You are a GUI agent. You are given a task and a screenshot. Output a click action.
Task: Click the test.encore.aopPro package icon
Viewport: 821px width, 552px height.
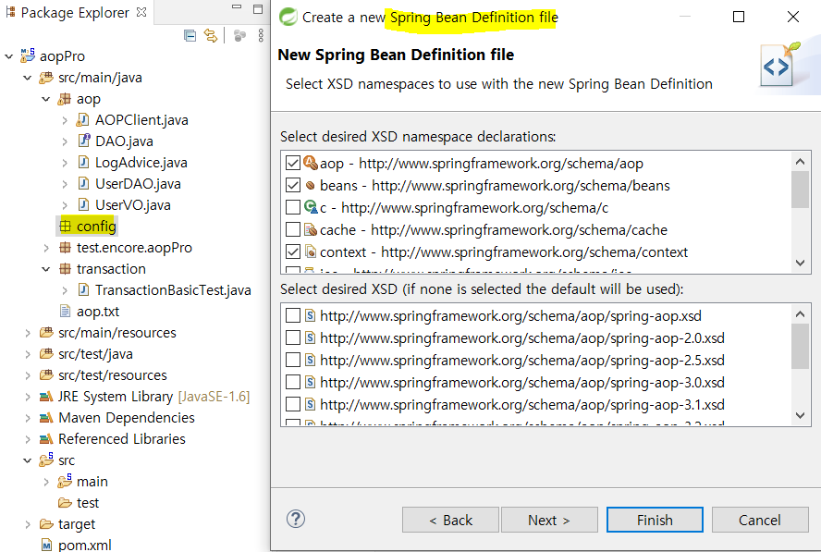[x=65, y=247]
